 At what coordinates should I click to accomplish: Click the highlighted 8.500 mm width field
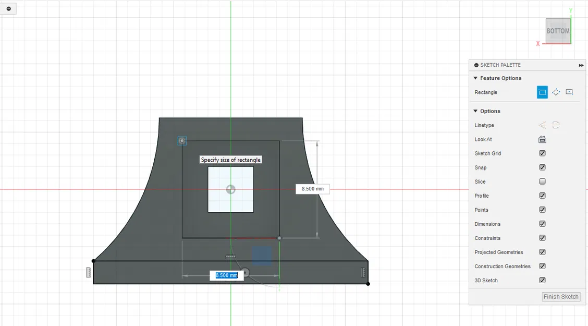pyautogui.click(x=227, y=275)
